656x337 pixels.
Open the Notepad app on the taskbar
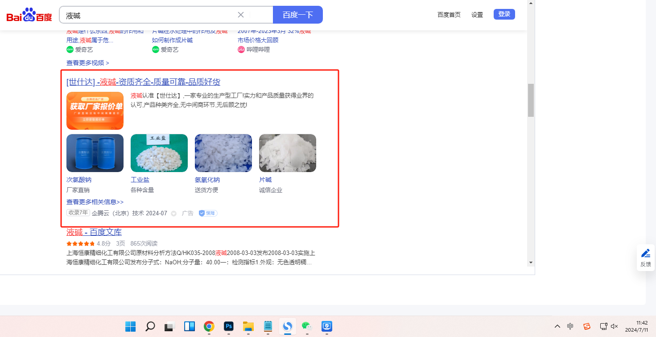click(268, 326)
